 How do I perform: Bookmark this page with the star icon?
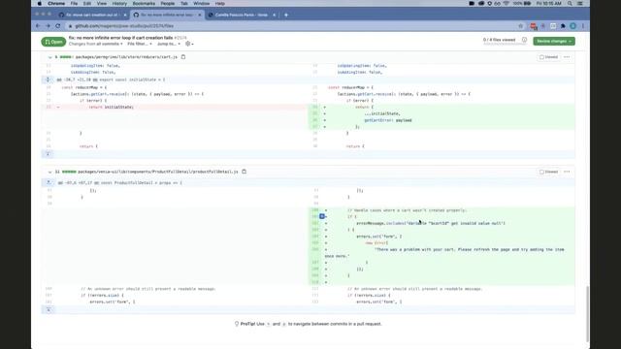click(520, 26)
